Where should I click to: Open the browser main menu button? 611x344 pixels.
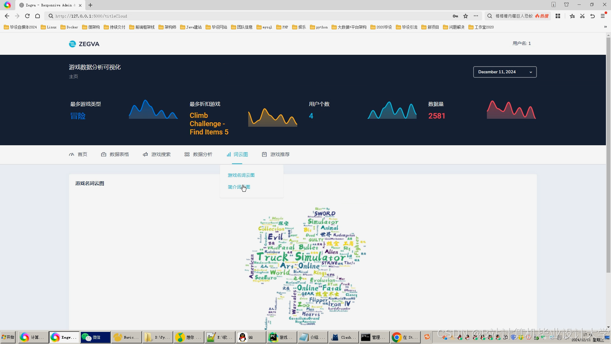pyautogui.click(x=603, y=16)
